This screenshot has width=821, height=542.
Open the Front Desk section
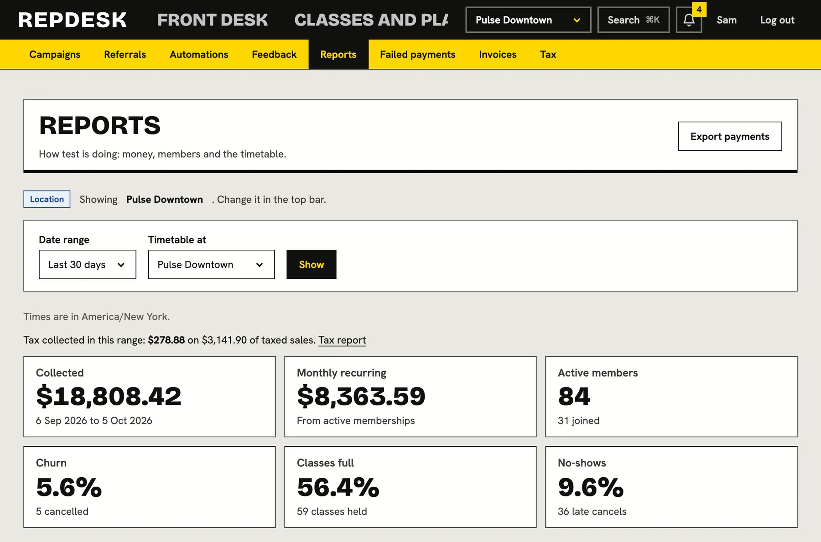(213, 20)
